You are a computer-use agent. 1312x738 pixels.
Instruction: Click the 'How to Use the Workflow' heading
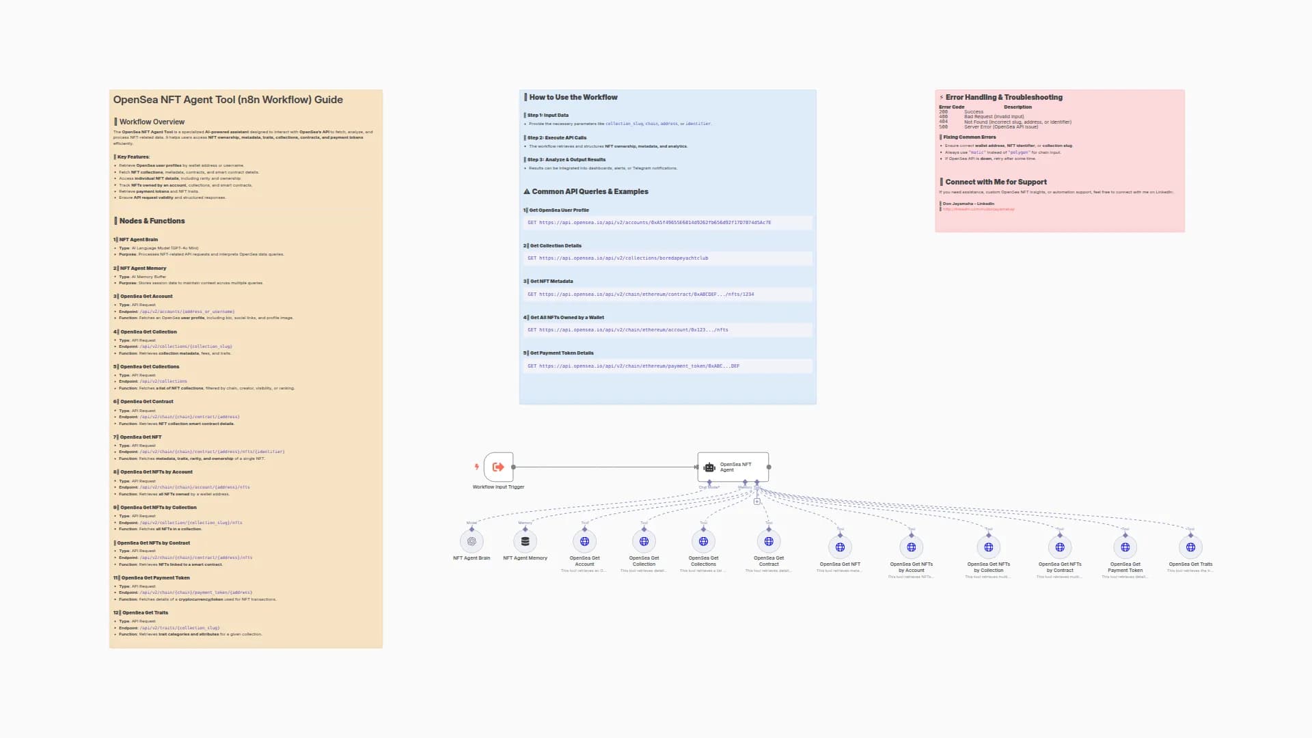coord(573,98)
